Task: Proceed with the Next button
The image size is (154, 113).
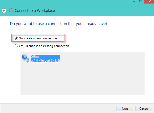Action: [125, 109]
